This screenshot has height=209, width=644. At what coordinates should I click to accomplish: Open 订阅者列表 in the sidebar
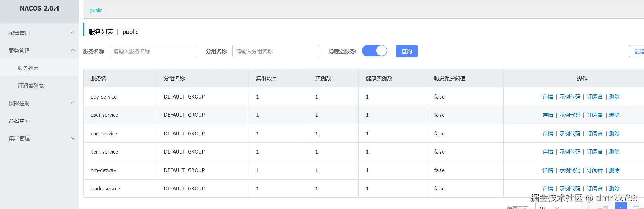[30, 86]
